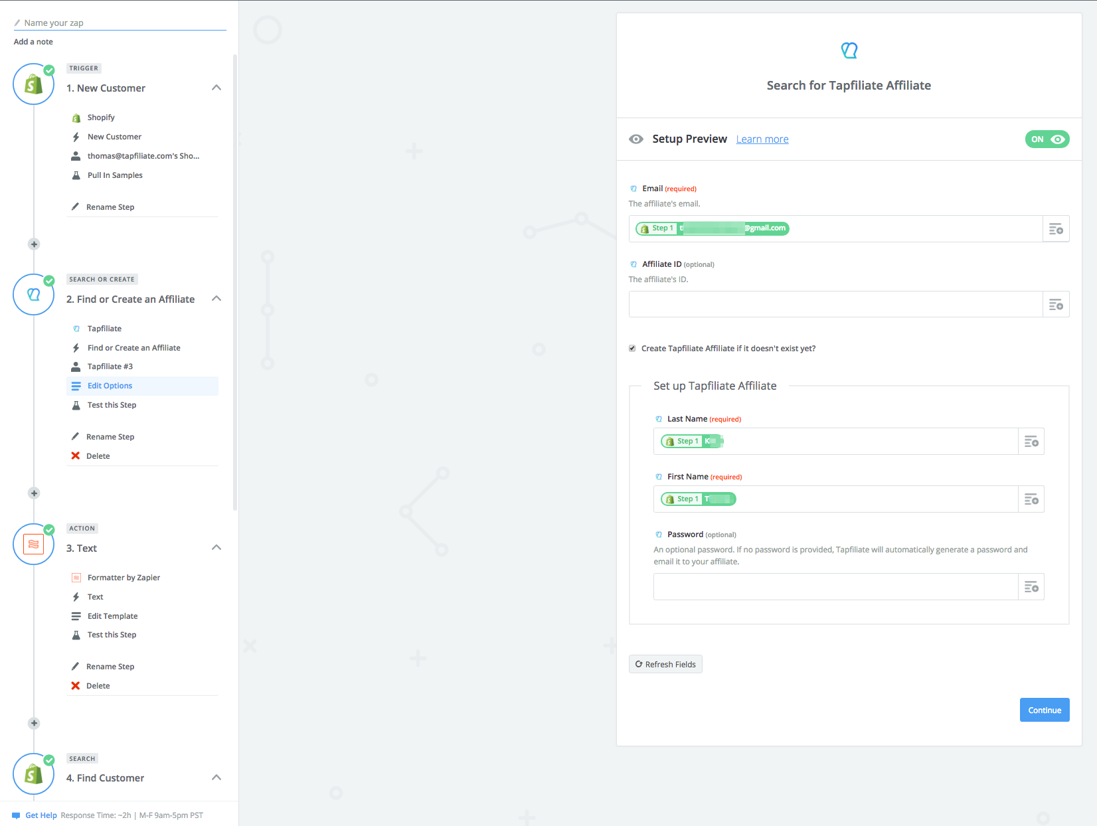Open insert-field icon for Email input
The image size is (1097, 826).
click(x=1056, y=229)
